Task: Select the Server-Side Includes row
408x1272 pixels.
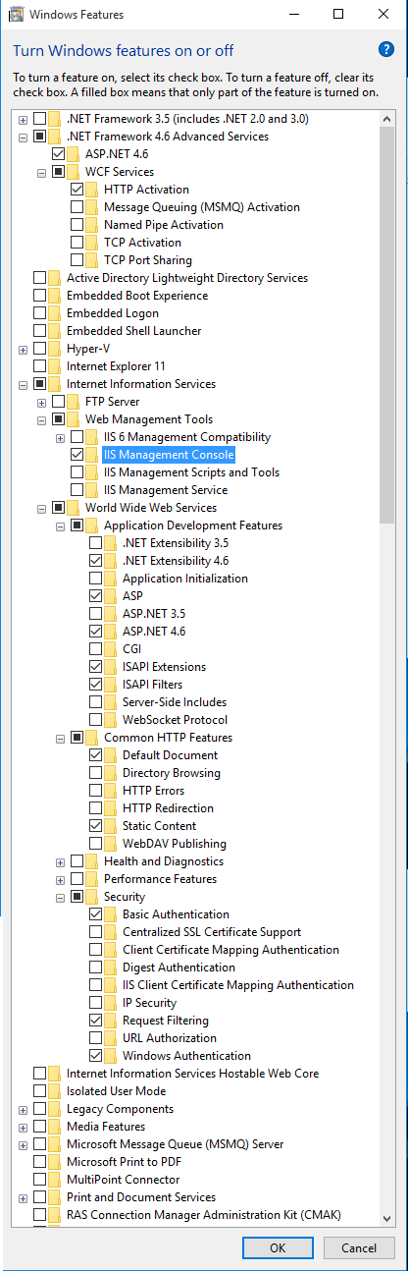Action: click(x=174, y=702)
